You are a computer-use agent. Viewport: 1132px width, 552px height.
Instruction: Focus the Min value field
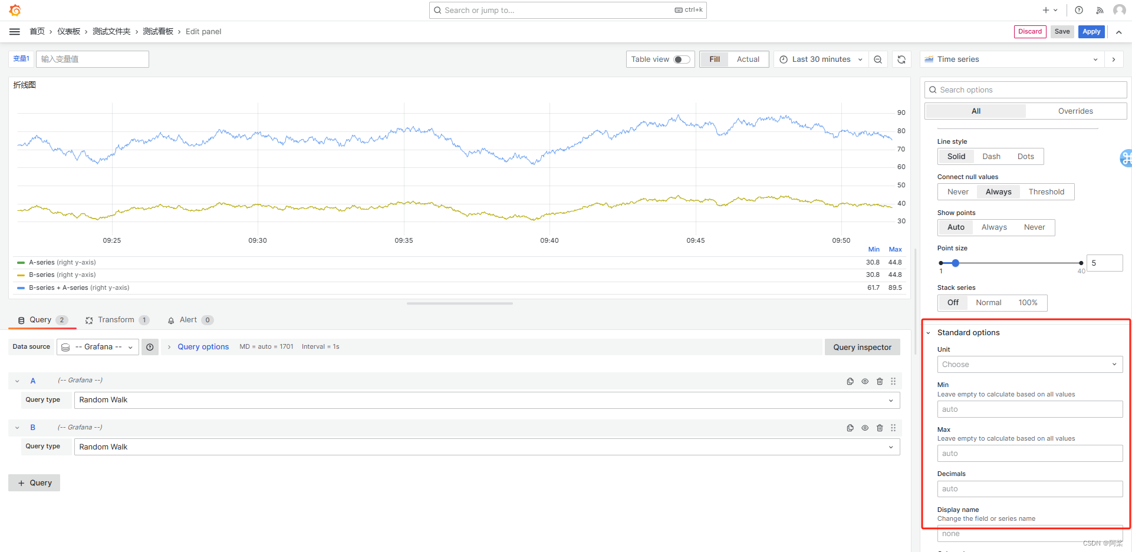pos(1030,409)
